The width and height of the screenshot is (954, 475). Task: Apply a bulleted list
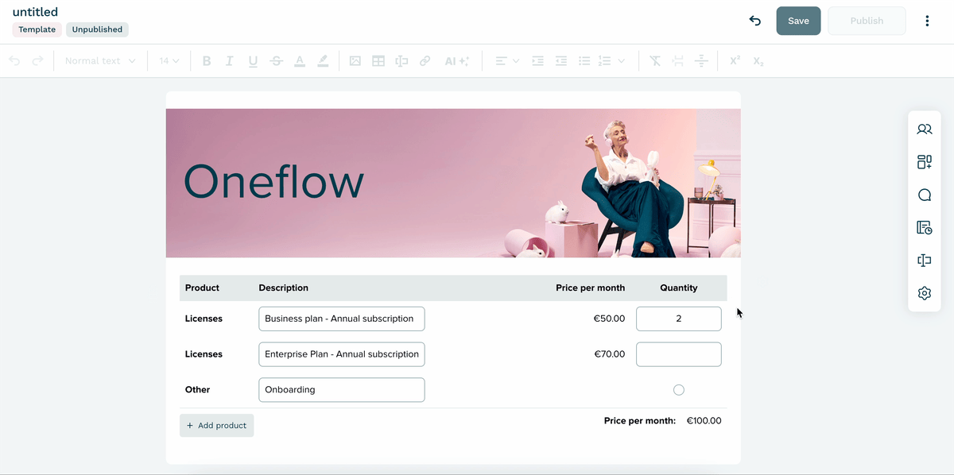[x=584, y=61]
